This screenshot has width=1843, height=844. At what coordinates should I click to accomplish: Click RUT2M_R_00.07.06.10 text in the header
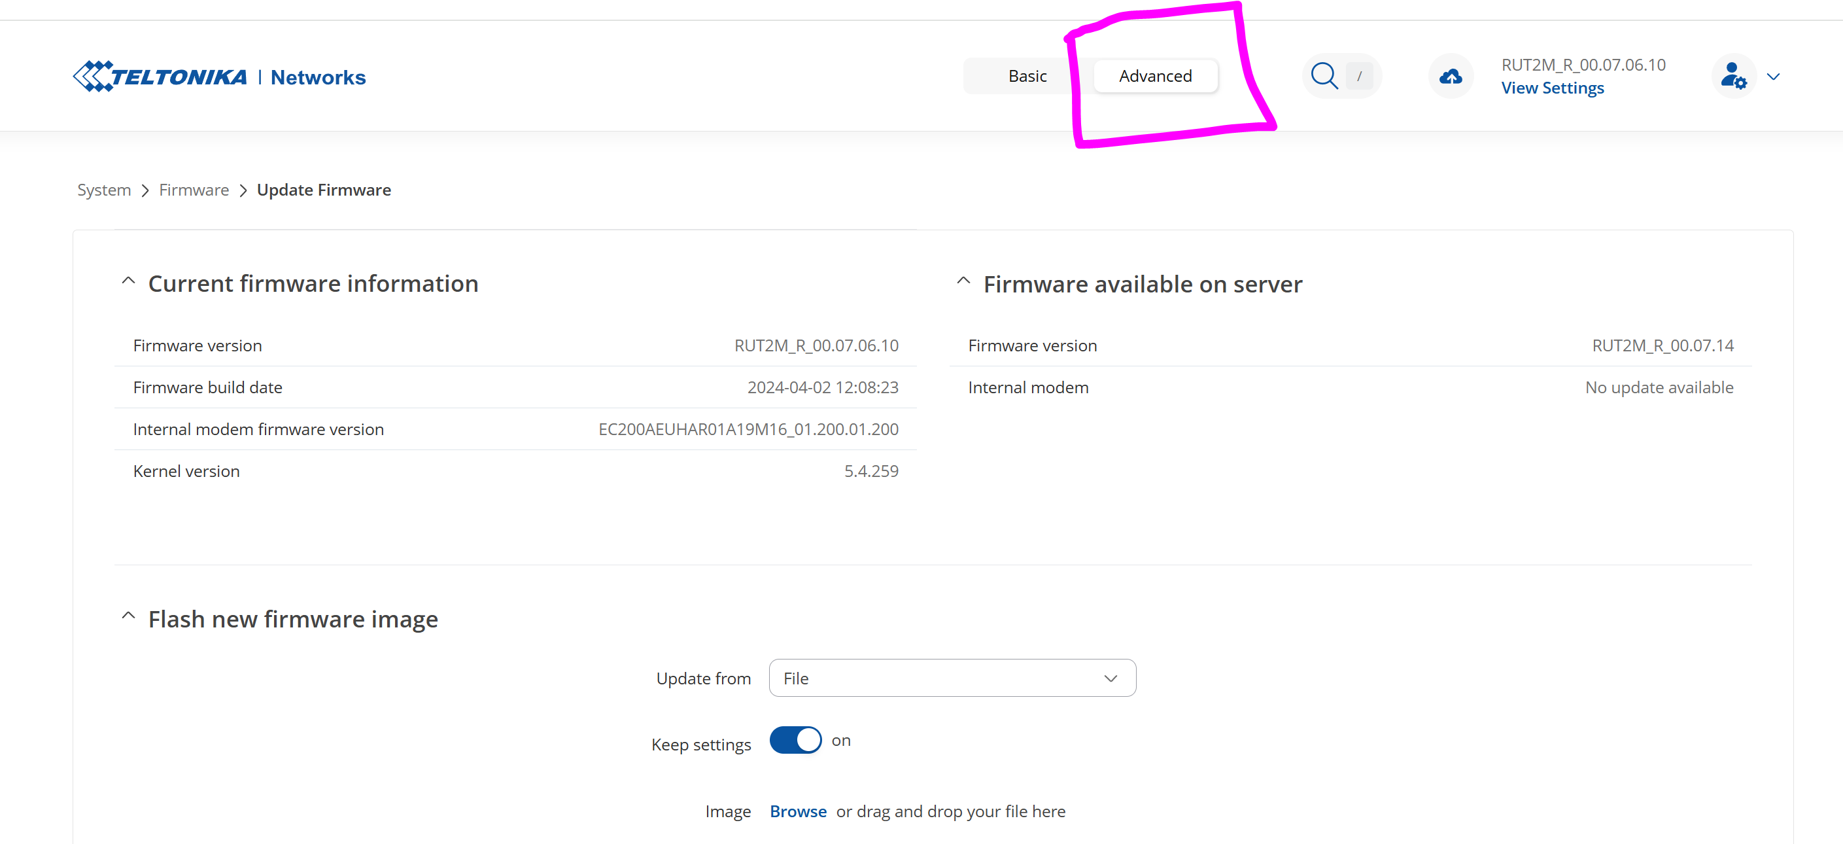1583,65
